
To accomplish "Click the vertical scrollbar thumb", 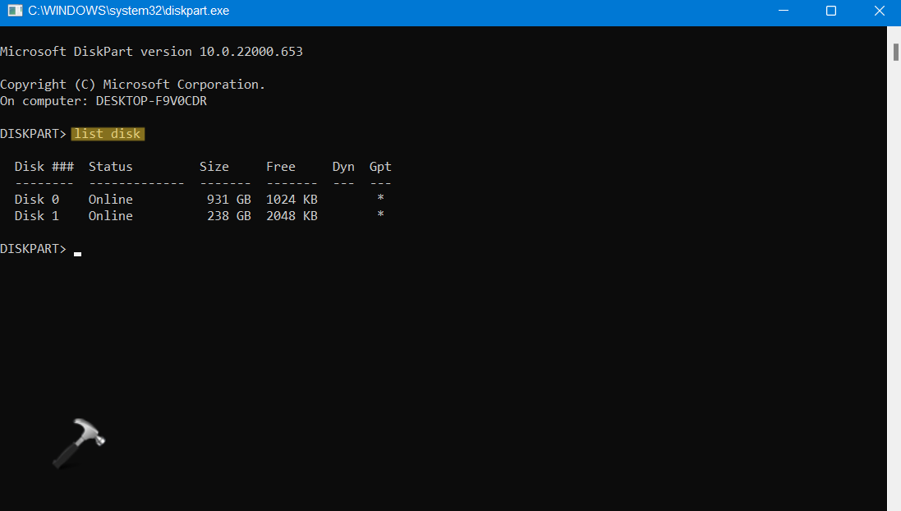I will tap(895, 52).
